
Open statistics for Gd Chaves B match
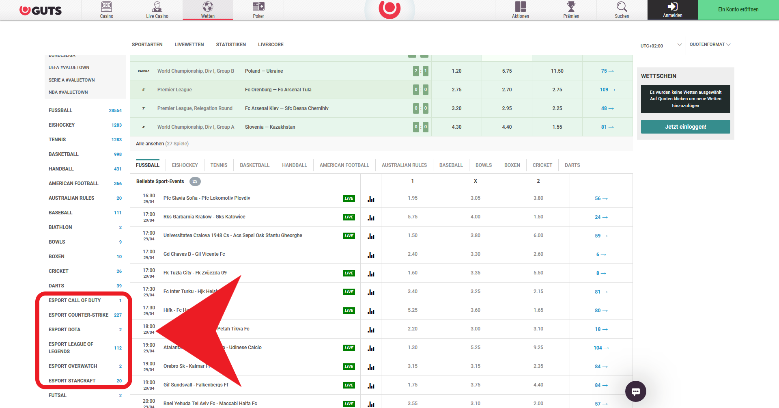371,255
